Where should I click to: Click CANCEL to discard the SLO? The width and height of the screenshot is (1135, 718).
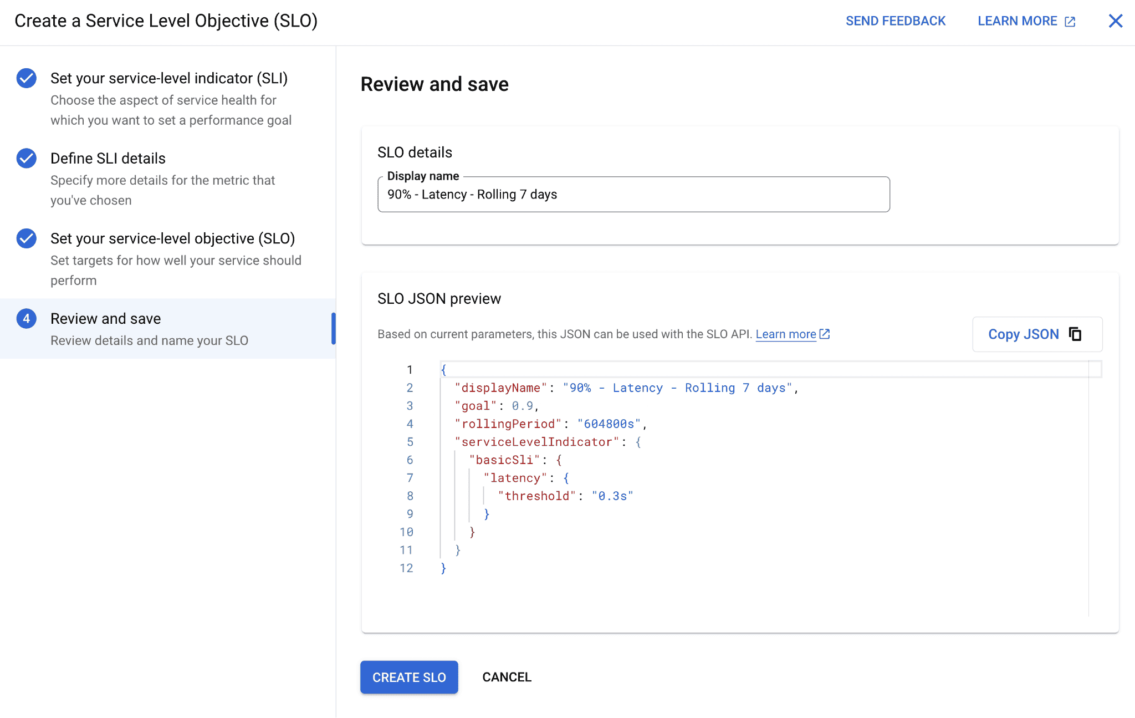tap(506, 677)
